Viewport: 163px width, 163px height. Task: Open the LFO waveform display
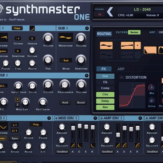(x=4, y=126)
